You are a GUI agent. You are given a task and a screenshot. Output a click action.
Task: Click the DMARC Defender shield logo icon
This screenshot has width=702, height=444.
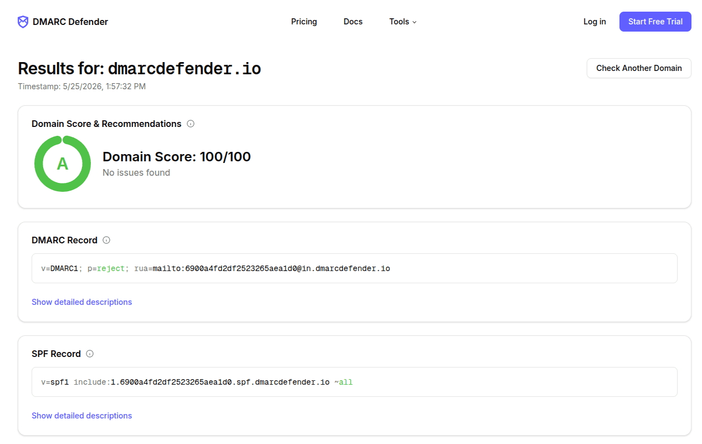tap(23, 22)
